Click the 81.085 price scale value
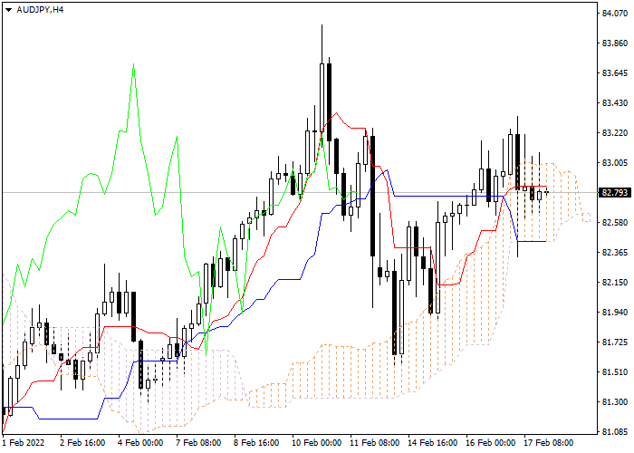The image size is (634, 453). (x=615, y=432)
